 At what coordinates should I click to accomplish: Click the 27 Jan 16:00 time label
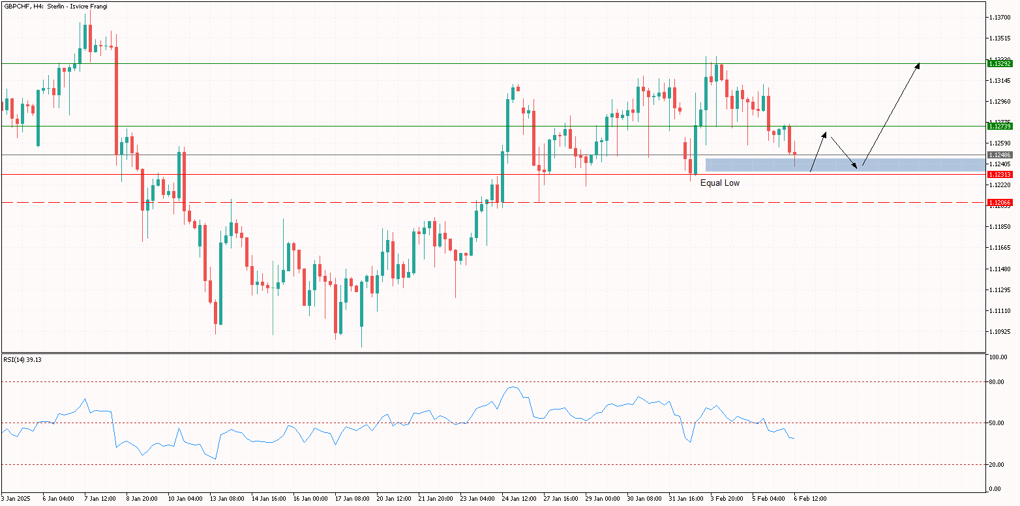tap(561, 499)
